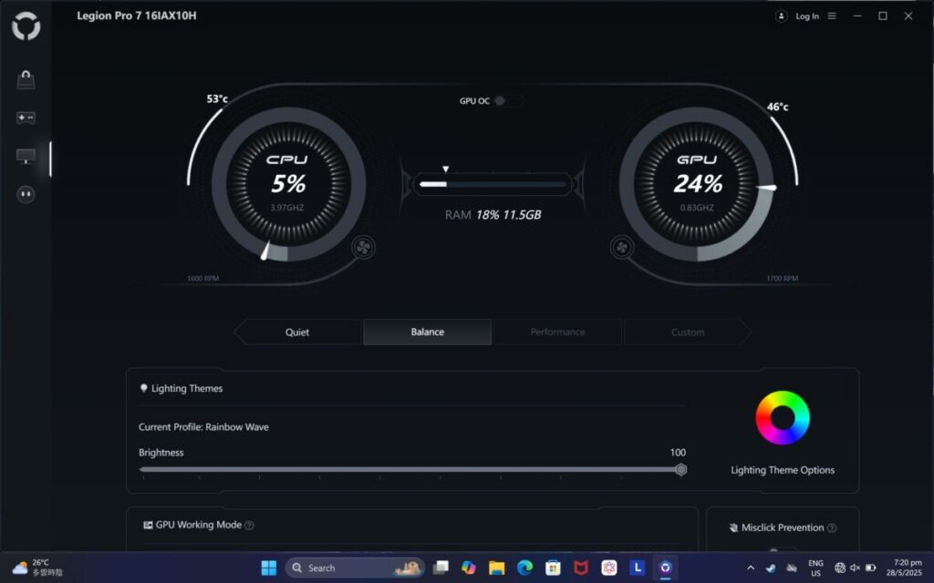Click the Brightness slider handle at 100

680,470
